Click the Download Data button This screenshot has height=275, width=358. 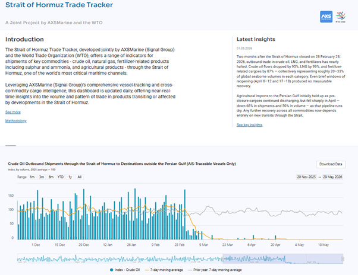(331, 164)
